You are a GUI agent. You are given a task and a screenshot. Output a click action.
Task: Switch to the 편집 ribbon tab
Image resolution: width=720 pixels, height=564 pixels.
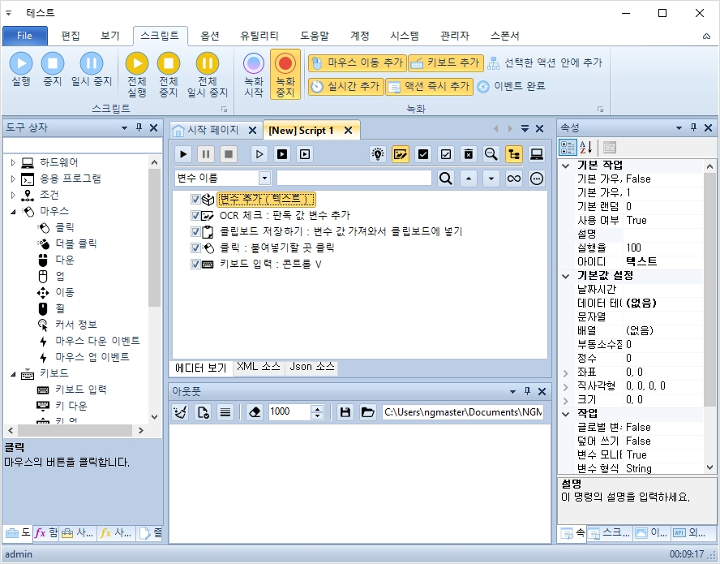pos(71,36)
